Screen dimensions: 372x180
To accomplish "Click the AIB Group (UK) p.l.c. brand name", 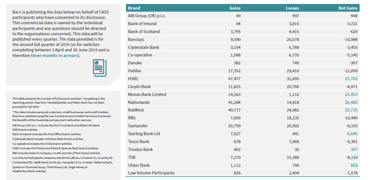I will tap(147, 16).
